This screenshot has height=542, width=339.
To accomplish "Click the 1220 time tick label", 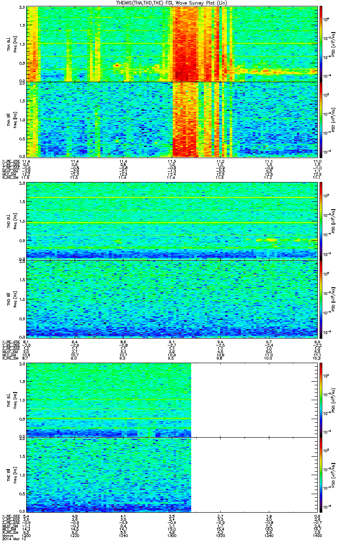I will pos(75,535).
